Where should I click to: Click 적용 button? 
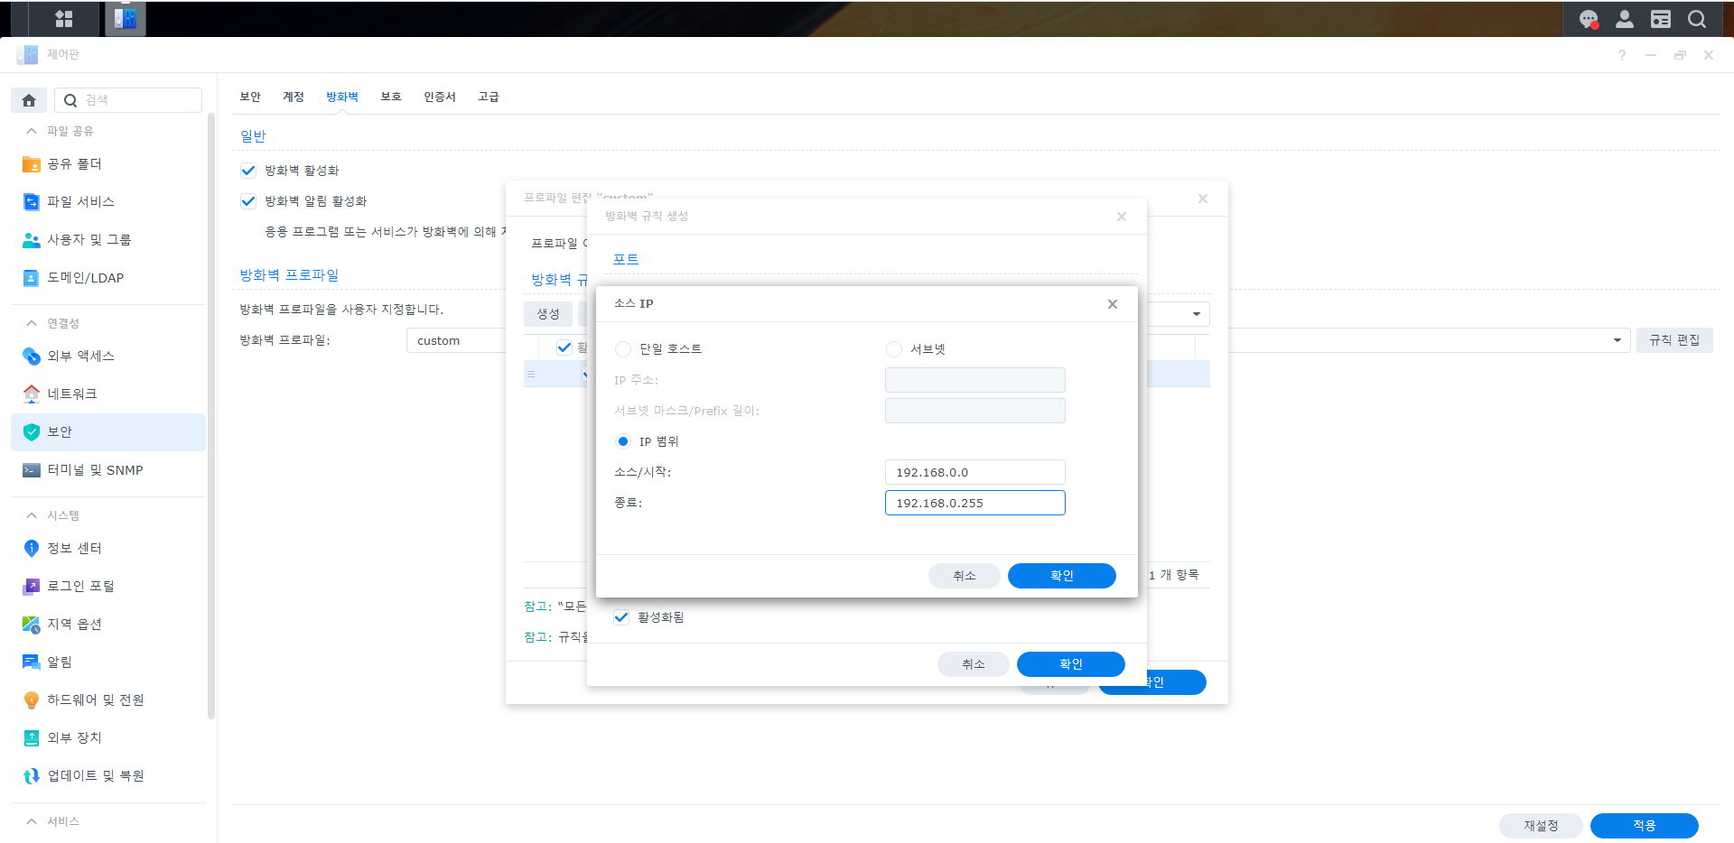(x=1645, y=826)
